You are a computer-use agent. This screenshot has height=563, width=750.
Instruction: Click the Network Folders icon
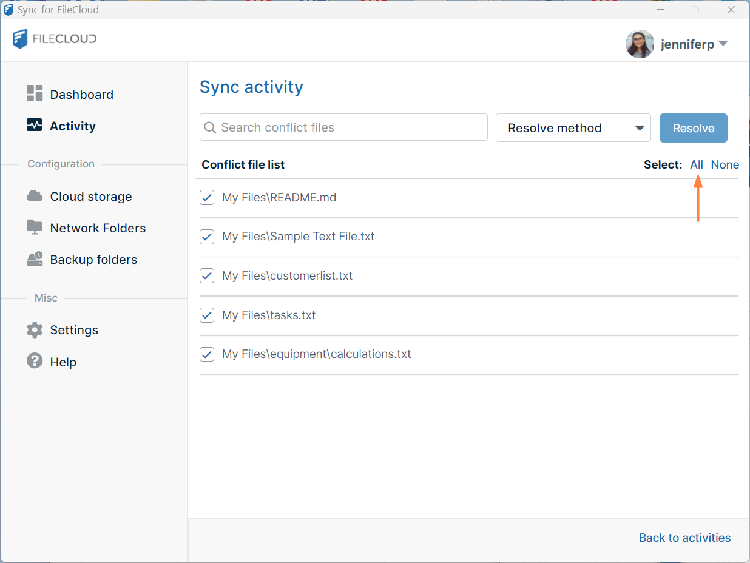[35, 228]
